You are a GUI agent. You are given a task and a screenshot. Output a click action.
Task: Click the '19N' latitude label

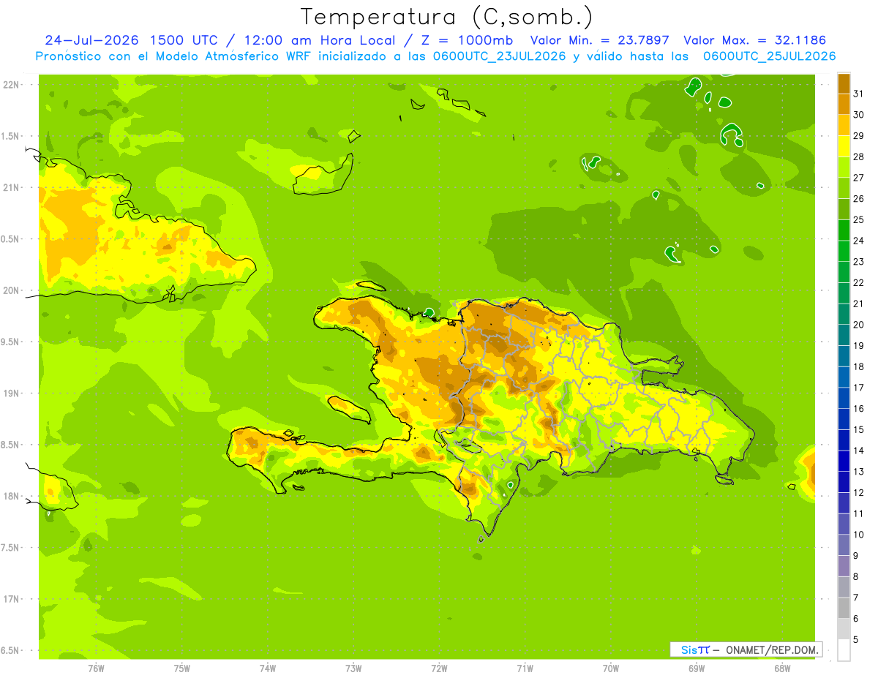[x=12, y=393]
